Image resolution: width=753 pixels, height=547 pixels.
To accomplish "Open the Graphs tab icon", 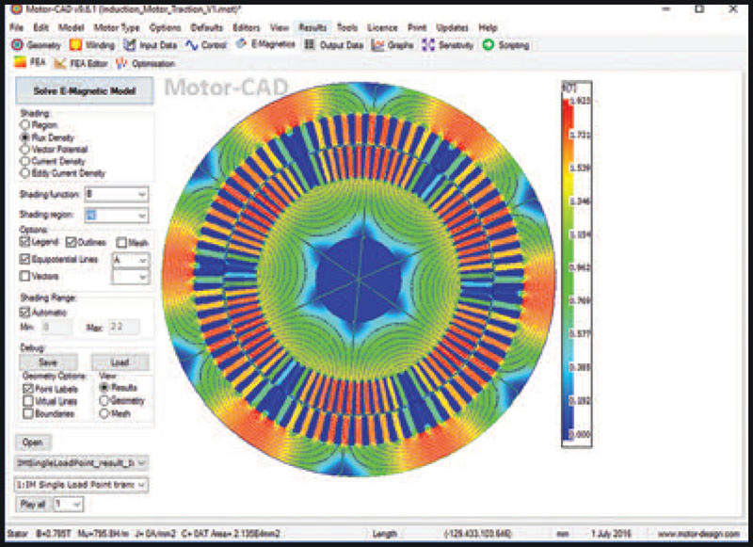I will pyautogui.click(x=378, y=45).
